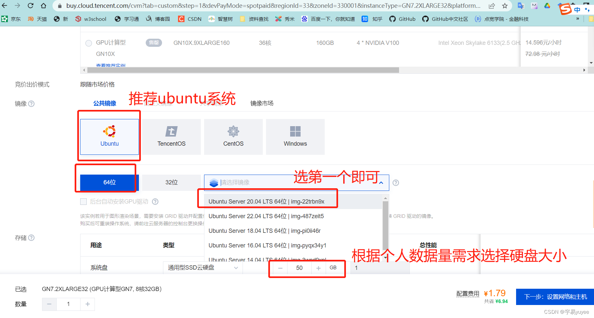
Task: Click the 配置费用 link
Action: (468, 294)
